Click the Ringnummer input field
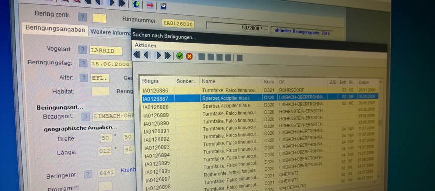435x191 pixels. 178,24
